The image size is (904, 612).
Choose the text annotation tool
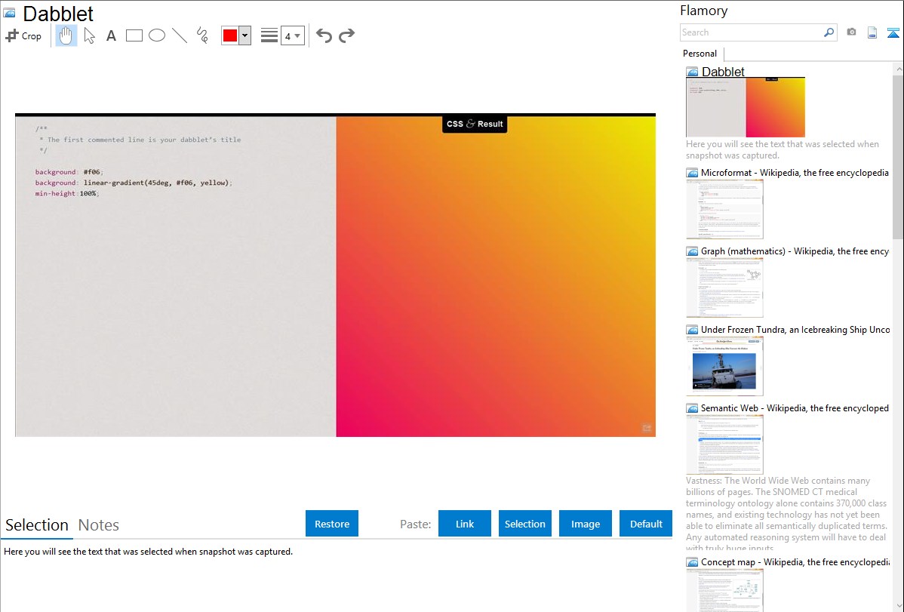pos(111,35)
